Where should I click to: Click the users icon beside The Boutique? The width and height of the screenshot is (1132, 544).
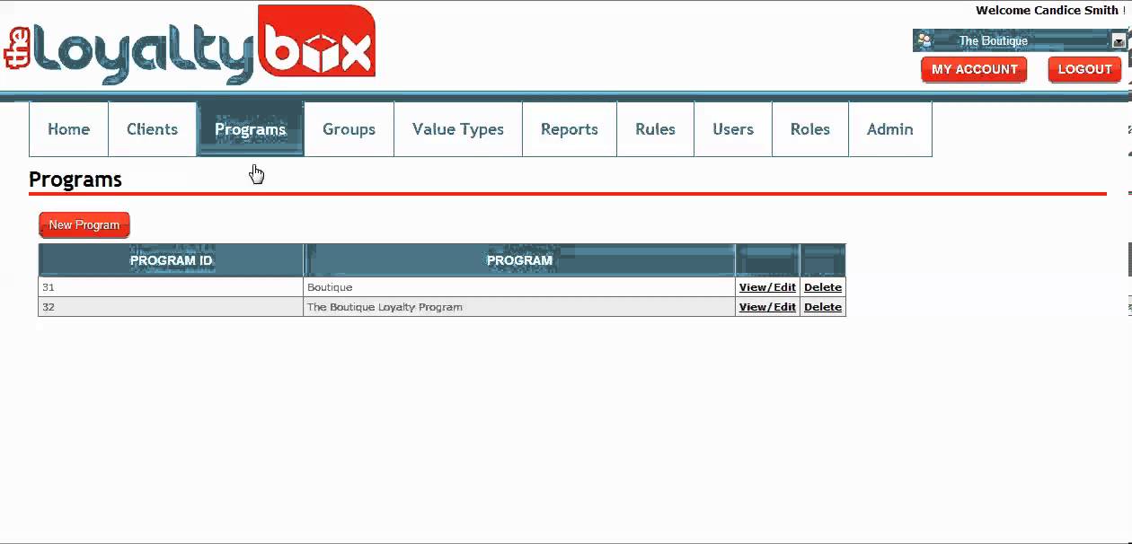(x=924, y=40)
